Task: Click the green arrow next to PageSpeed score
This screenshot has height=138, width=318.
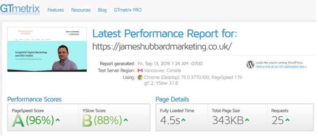Action: (58, 120)
